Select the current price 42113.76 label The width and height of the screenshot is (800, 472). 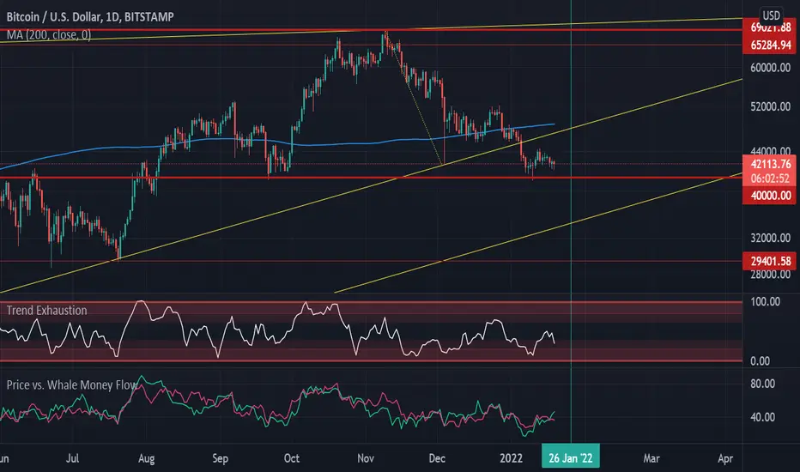tap(771, 164)
